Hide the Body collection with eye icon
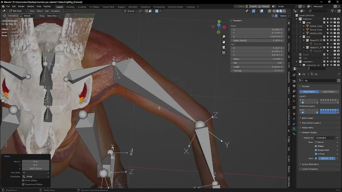 331,22
